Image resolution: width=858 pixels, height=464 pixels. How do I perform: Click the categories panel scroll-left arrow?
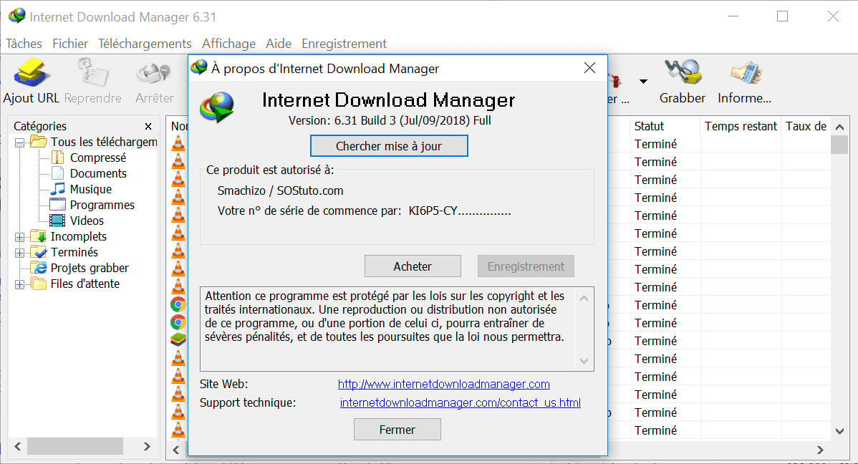click(x=18, y=447)
